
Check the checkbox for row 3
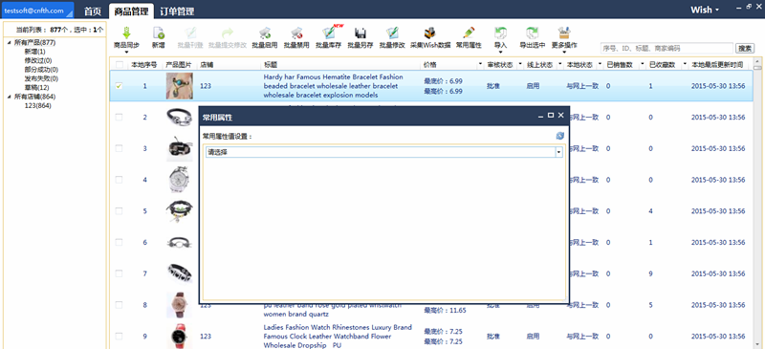tap(119, 148)
